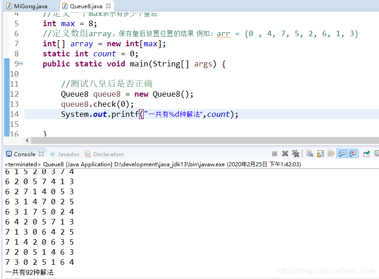Collapse the main method fold marker

click(21, 64)
